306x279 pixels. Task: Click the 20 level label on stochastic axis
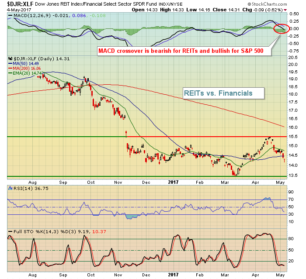tap(291, 261)
